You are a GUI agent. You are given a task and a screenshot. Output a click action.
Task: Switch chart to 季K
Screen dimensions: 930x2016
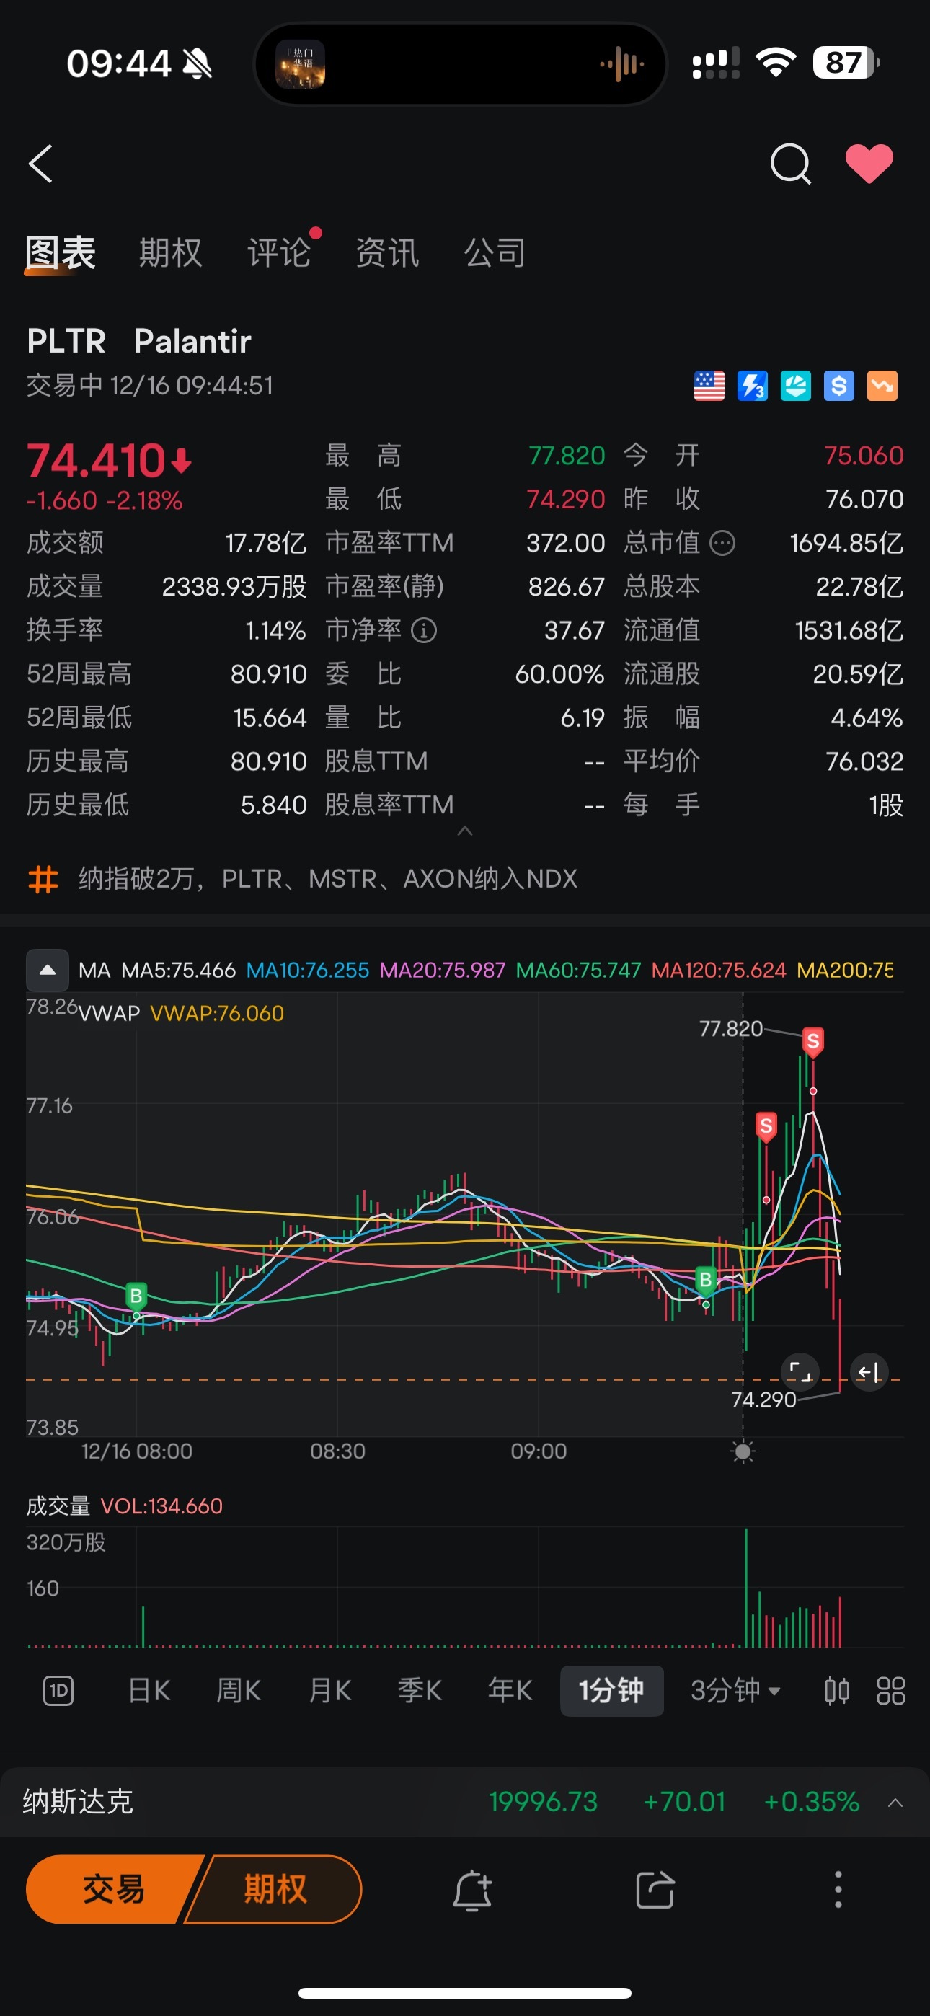pyautogui.click(x=420, y=1690)
